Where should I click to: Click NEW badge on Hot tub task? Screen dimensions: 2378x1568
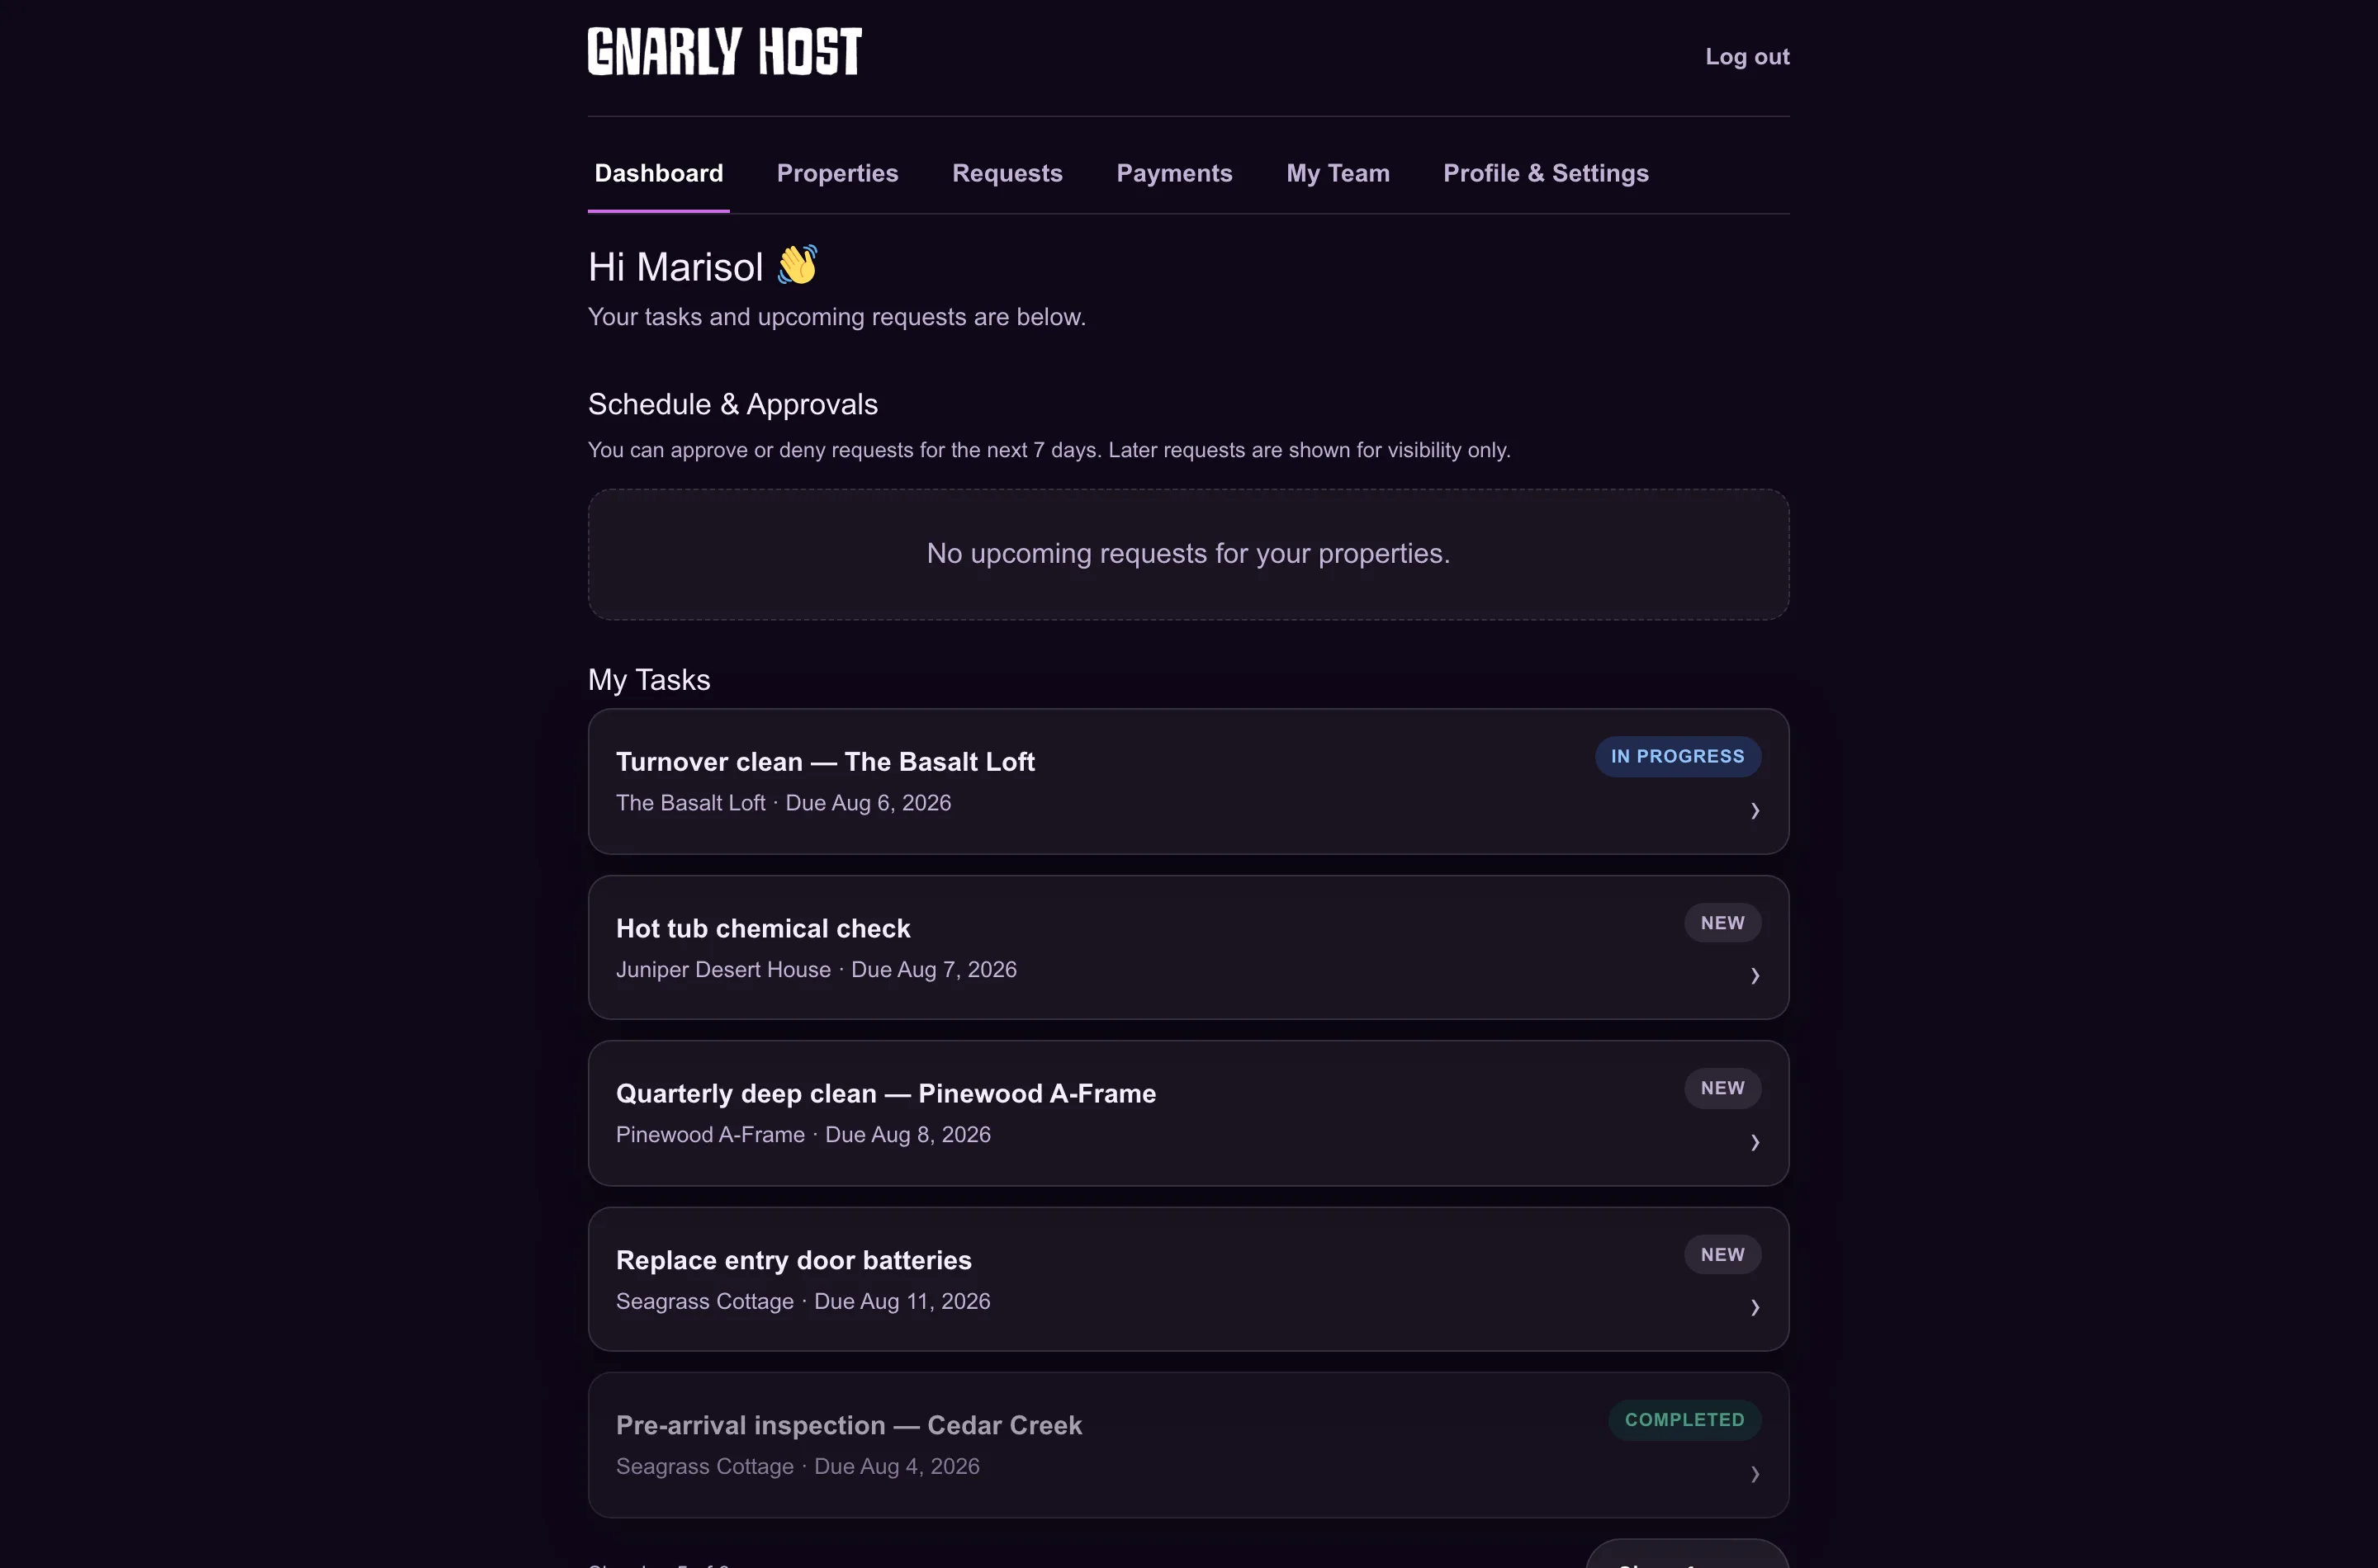1722,923
